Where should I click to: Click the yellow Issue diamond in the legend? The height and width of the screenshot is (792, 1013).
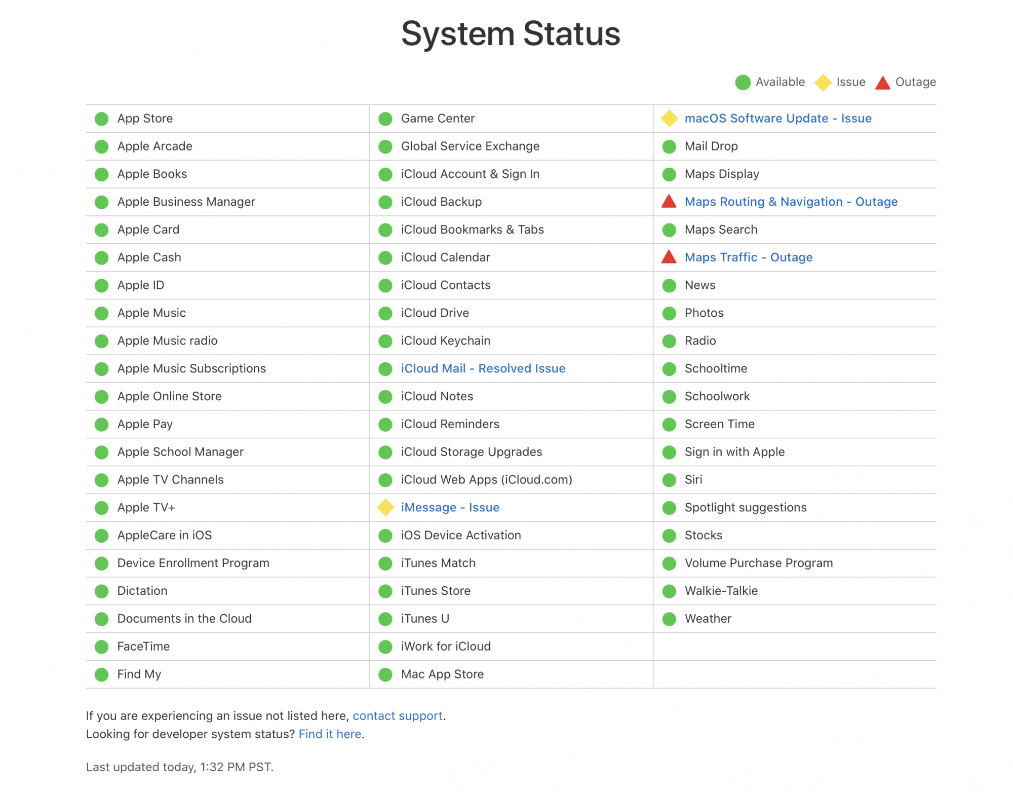(x=823, y=83)
